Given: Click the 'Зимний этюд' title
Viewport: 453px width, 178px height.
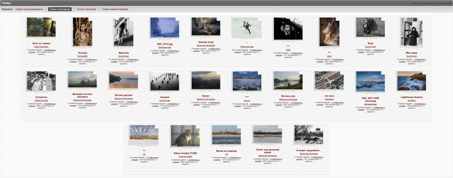Looking at the screenshot, I should [x=206, y=42].
